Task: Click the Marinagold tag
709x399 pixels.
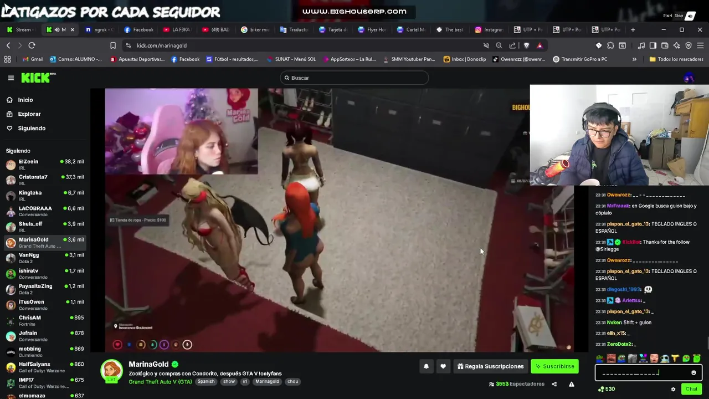Action: (x=268, y=382)
